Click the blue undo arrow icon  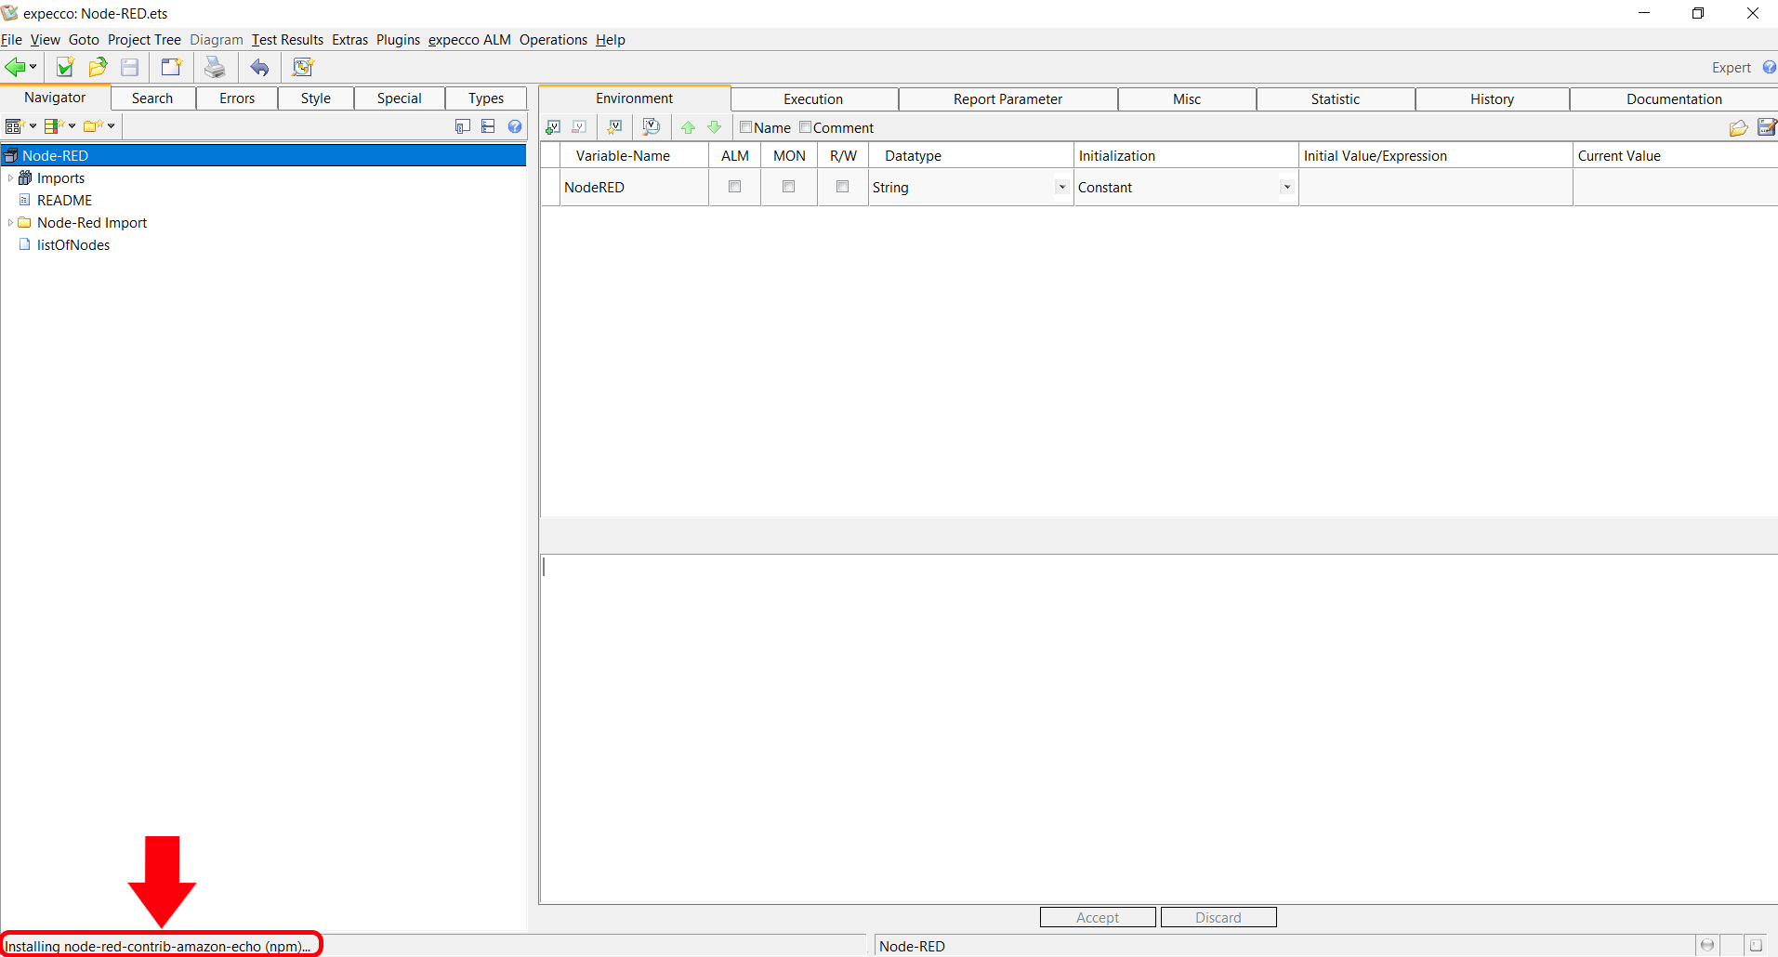tap(259, 67)
